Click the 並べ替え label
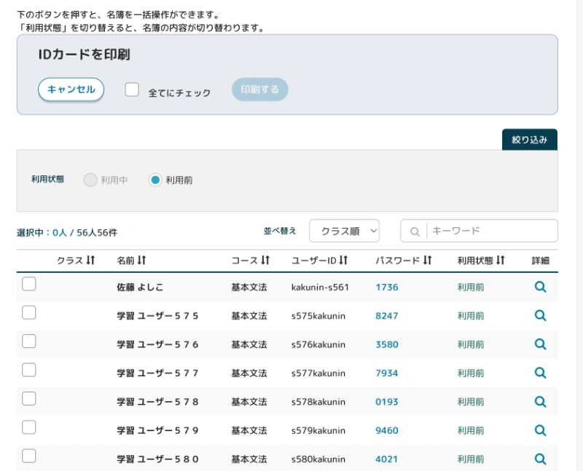This screenshot has height=471, width=583. tap(280, 231)
